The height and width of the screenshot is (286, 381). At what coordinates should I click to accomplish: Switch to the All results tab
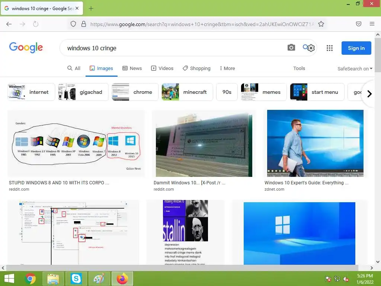[74, 69]
